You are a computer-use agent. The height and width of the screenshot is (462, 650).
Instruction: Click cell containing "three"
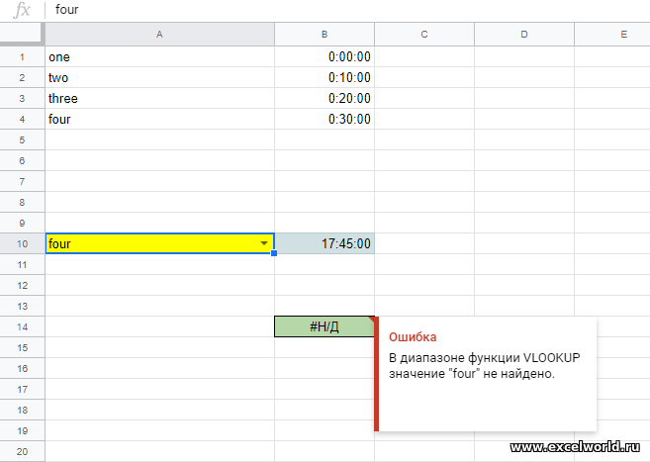159,98
